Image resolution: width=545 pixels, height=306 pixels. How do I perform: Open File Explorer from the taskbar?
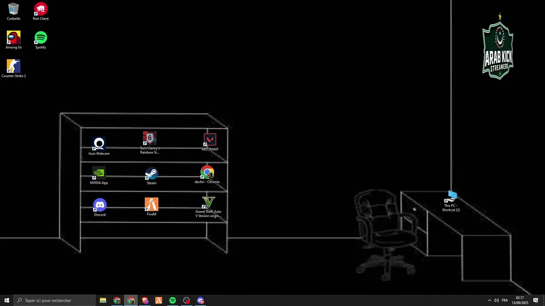(103, 300)
